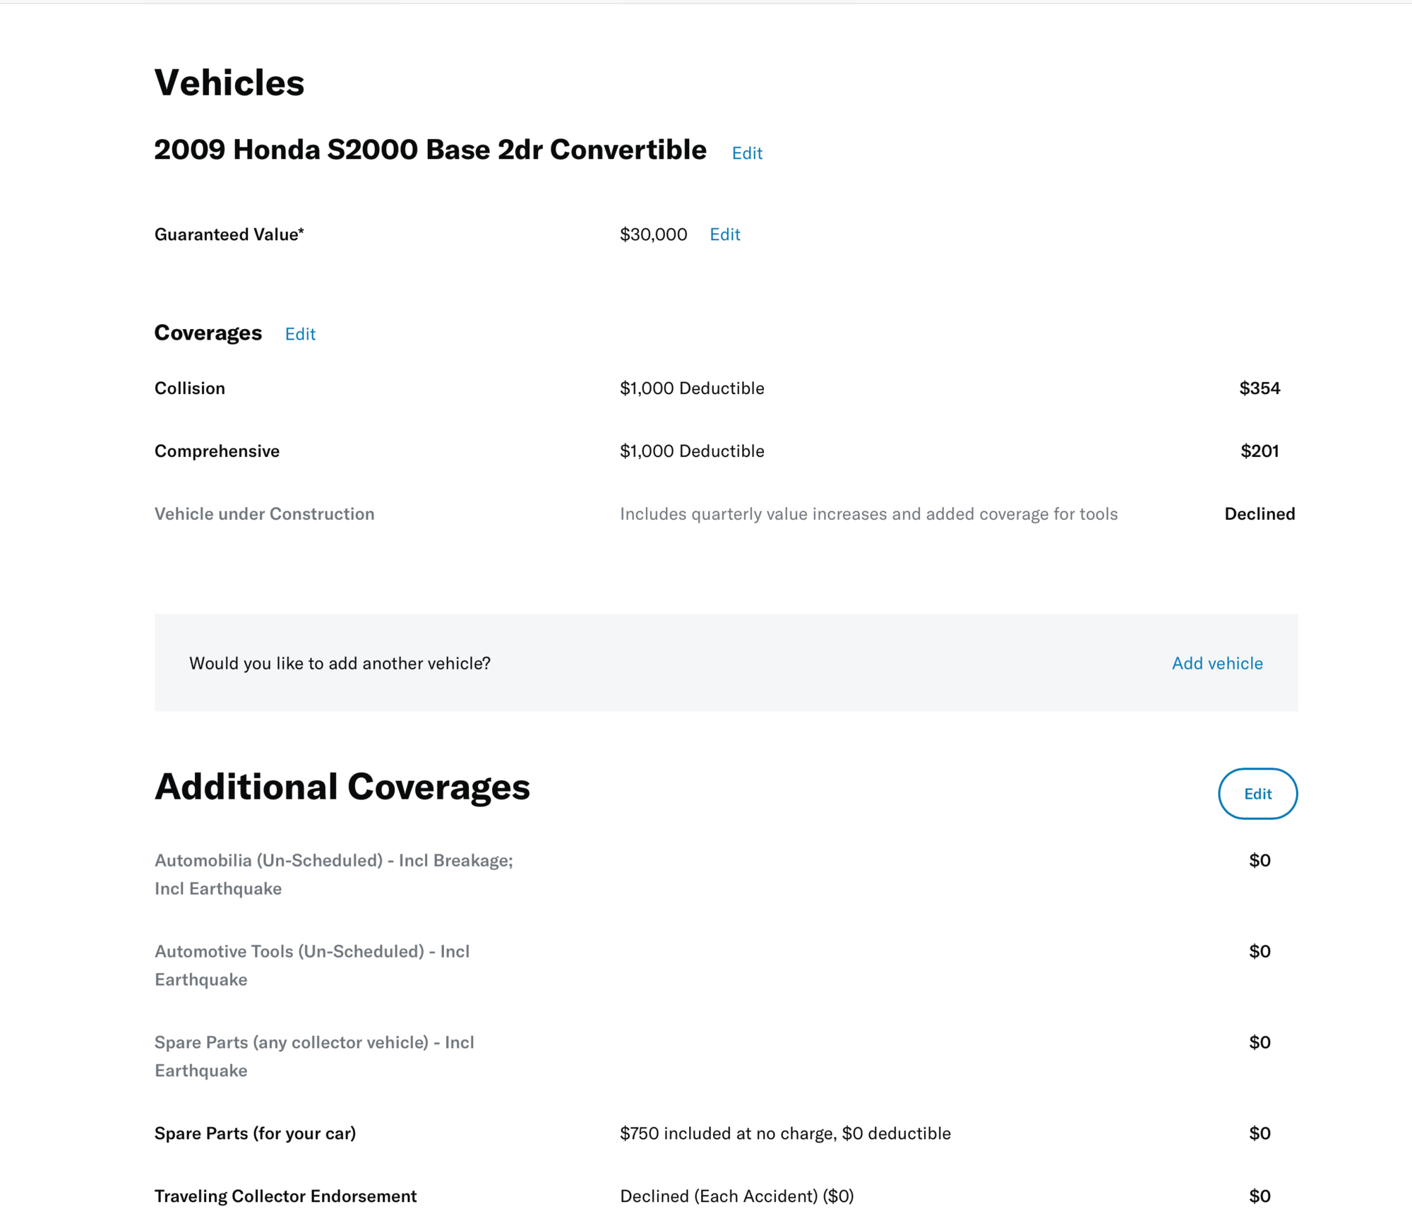Click the quarterly value increases description text
The image size is (1412, 1216).
(x=868, y=514)
